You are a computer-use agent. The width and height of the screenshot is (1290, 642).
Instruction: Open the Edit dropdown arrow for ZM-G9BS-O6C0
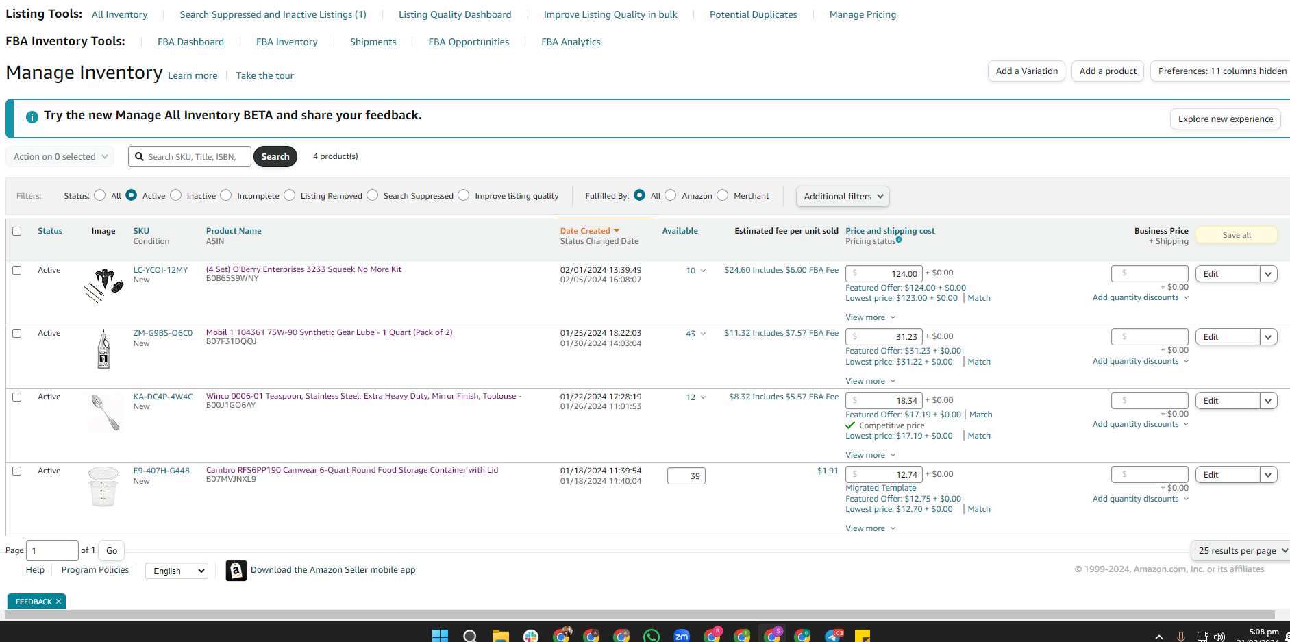[1268, 337]
